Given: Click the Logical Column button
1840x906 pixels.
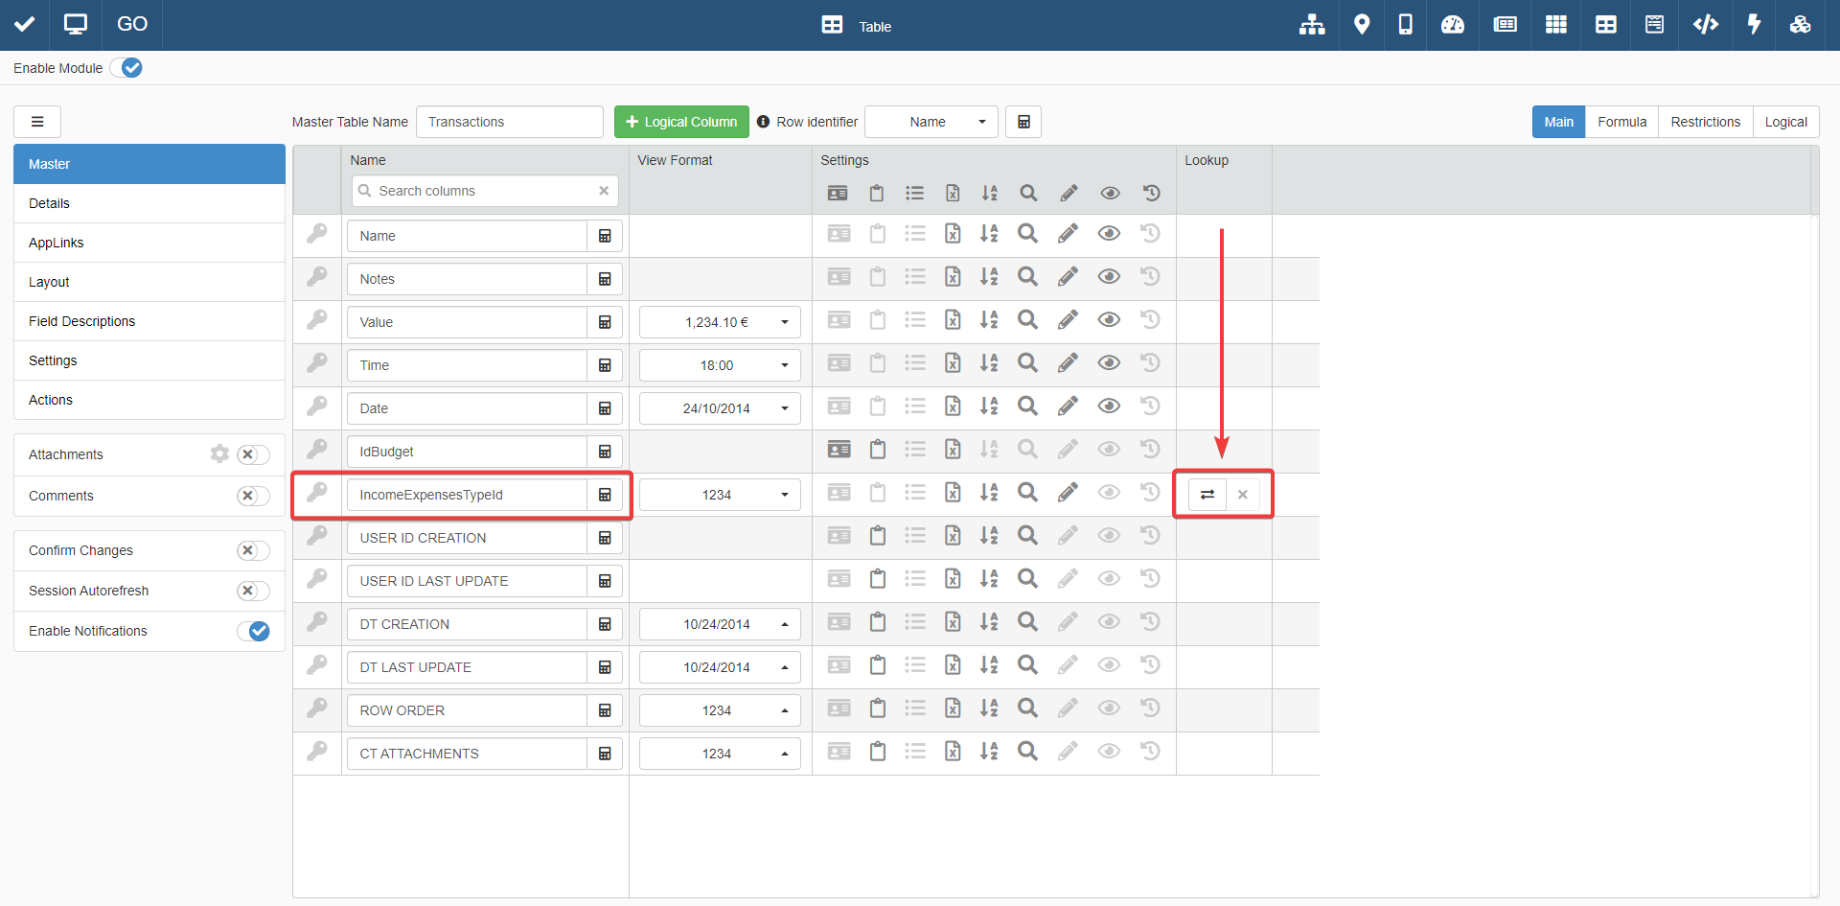Looking at the screenshot, I should (x=681, y=122).
